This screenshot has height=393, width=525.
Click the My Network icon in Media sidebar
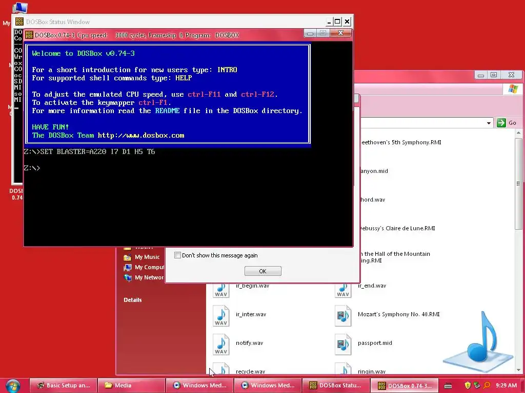(x=127, y=277)
